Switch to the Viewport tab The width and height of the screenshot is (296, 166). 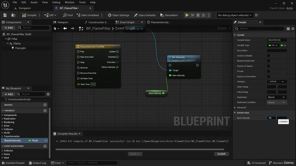coord(61,22)
